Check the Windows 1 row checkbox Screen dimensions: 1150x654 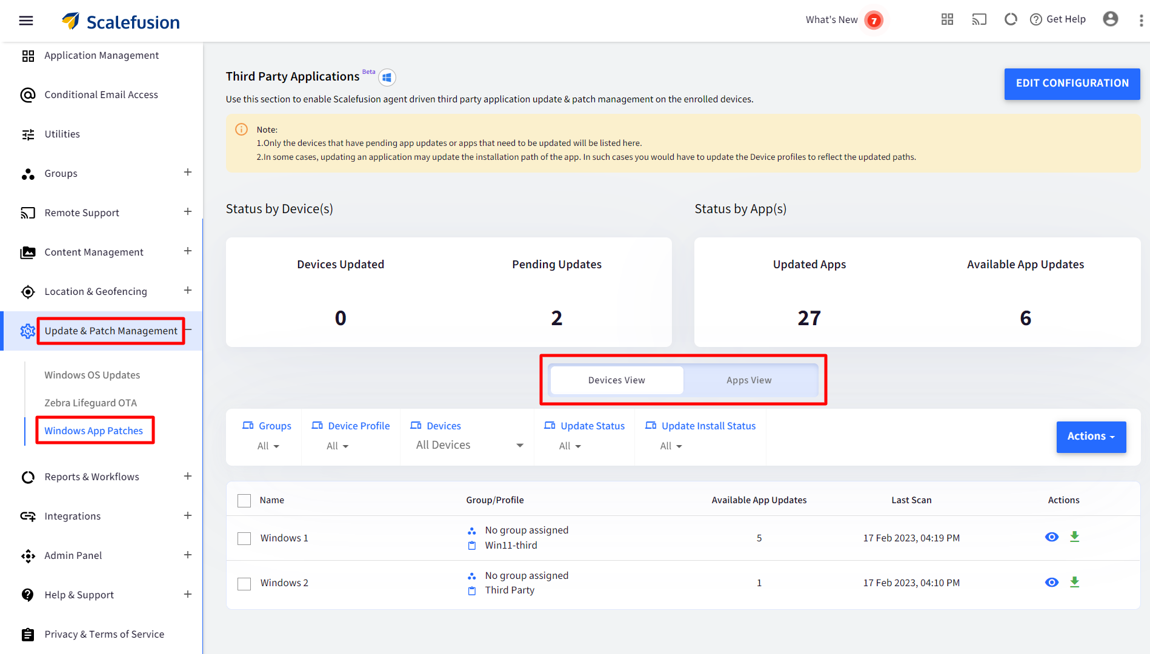tap(244, 538)
